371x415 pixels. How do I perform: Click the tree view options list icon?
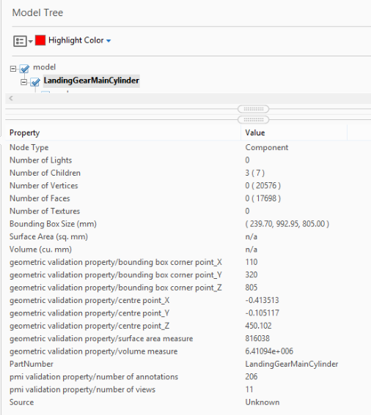(20, 41)
